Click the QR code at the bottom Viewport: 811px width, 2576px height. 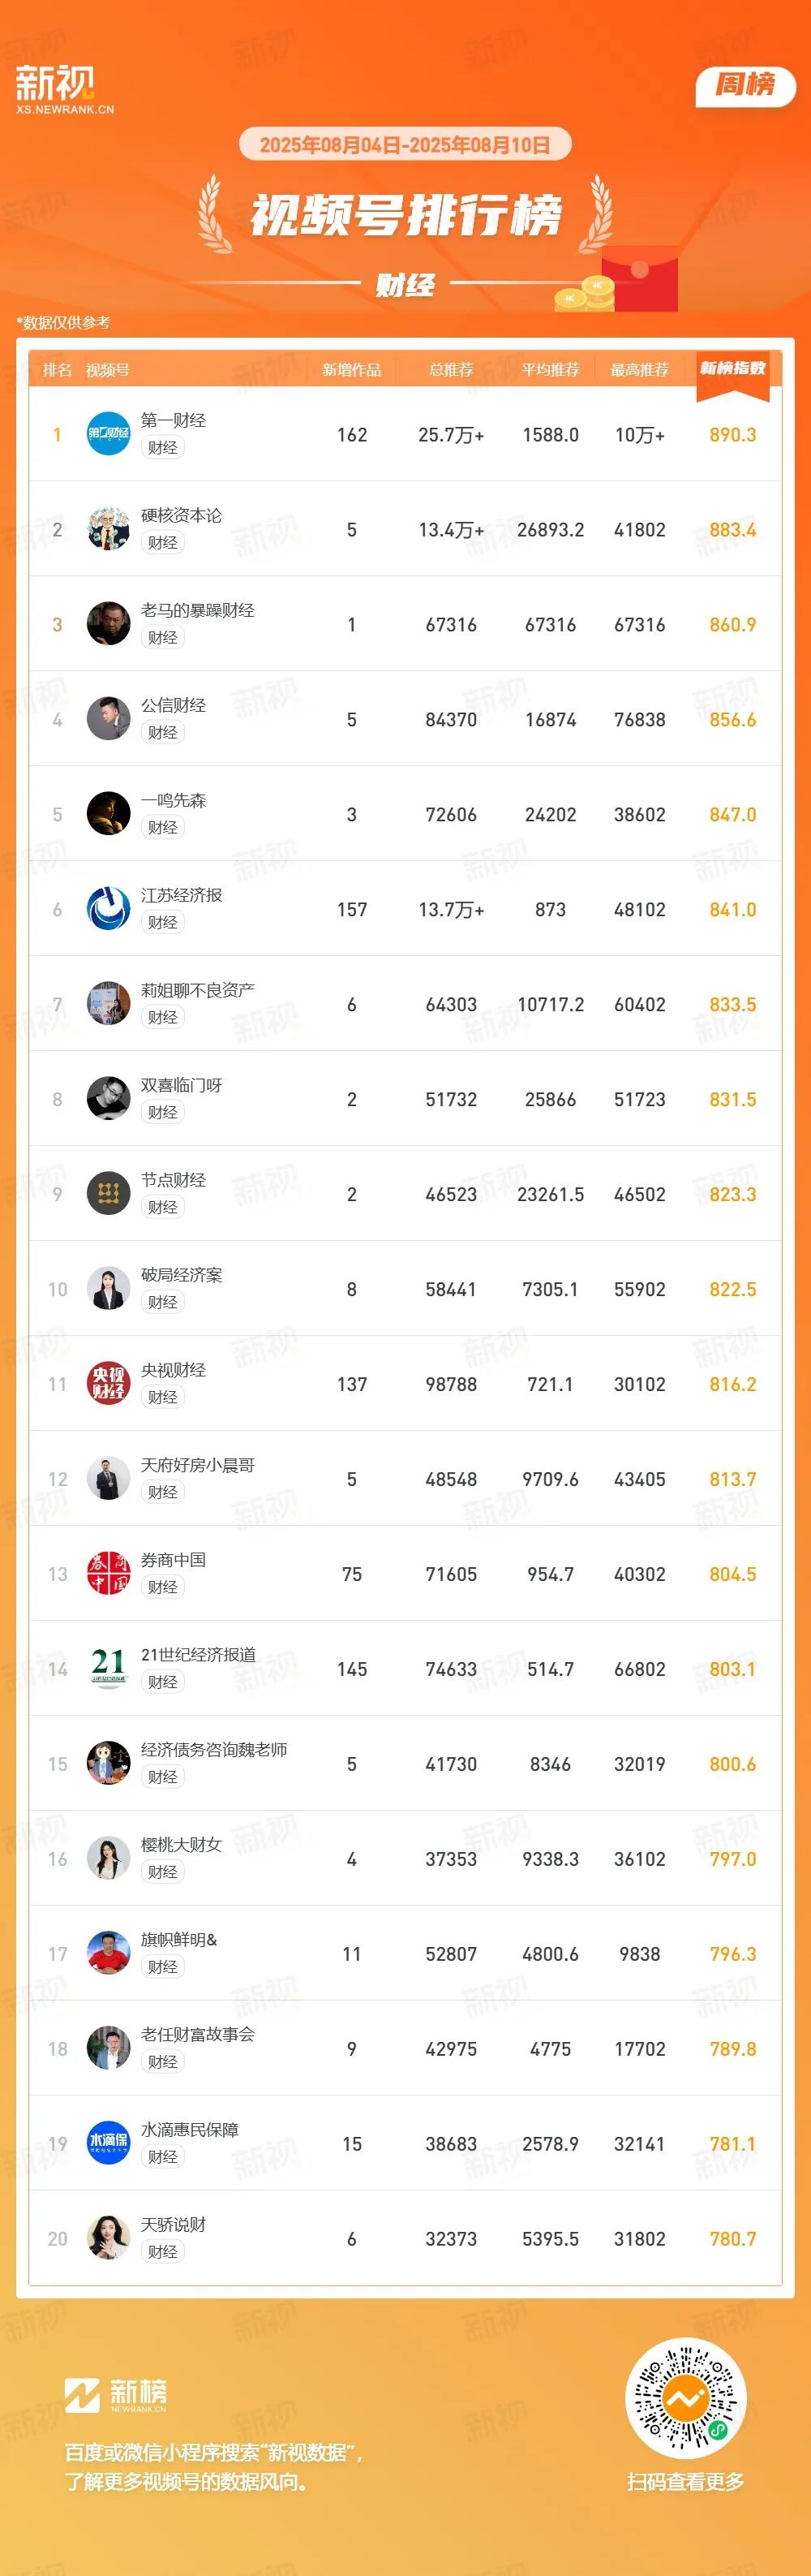click(686, 2398)
